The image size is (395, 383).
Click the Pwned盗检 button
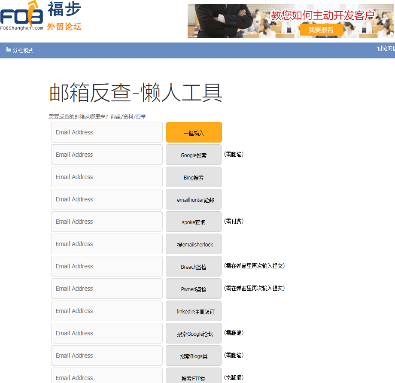pyautogui.click(x=193, y=289)
